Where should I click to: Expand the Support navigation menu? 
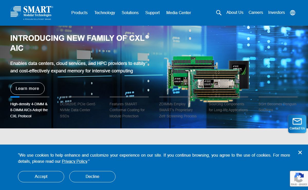pos(152,13)
